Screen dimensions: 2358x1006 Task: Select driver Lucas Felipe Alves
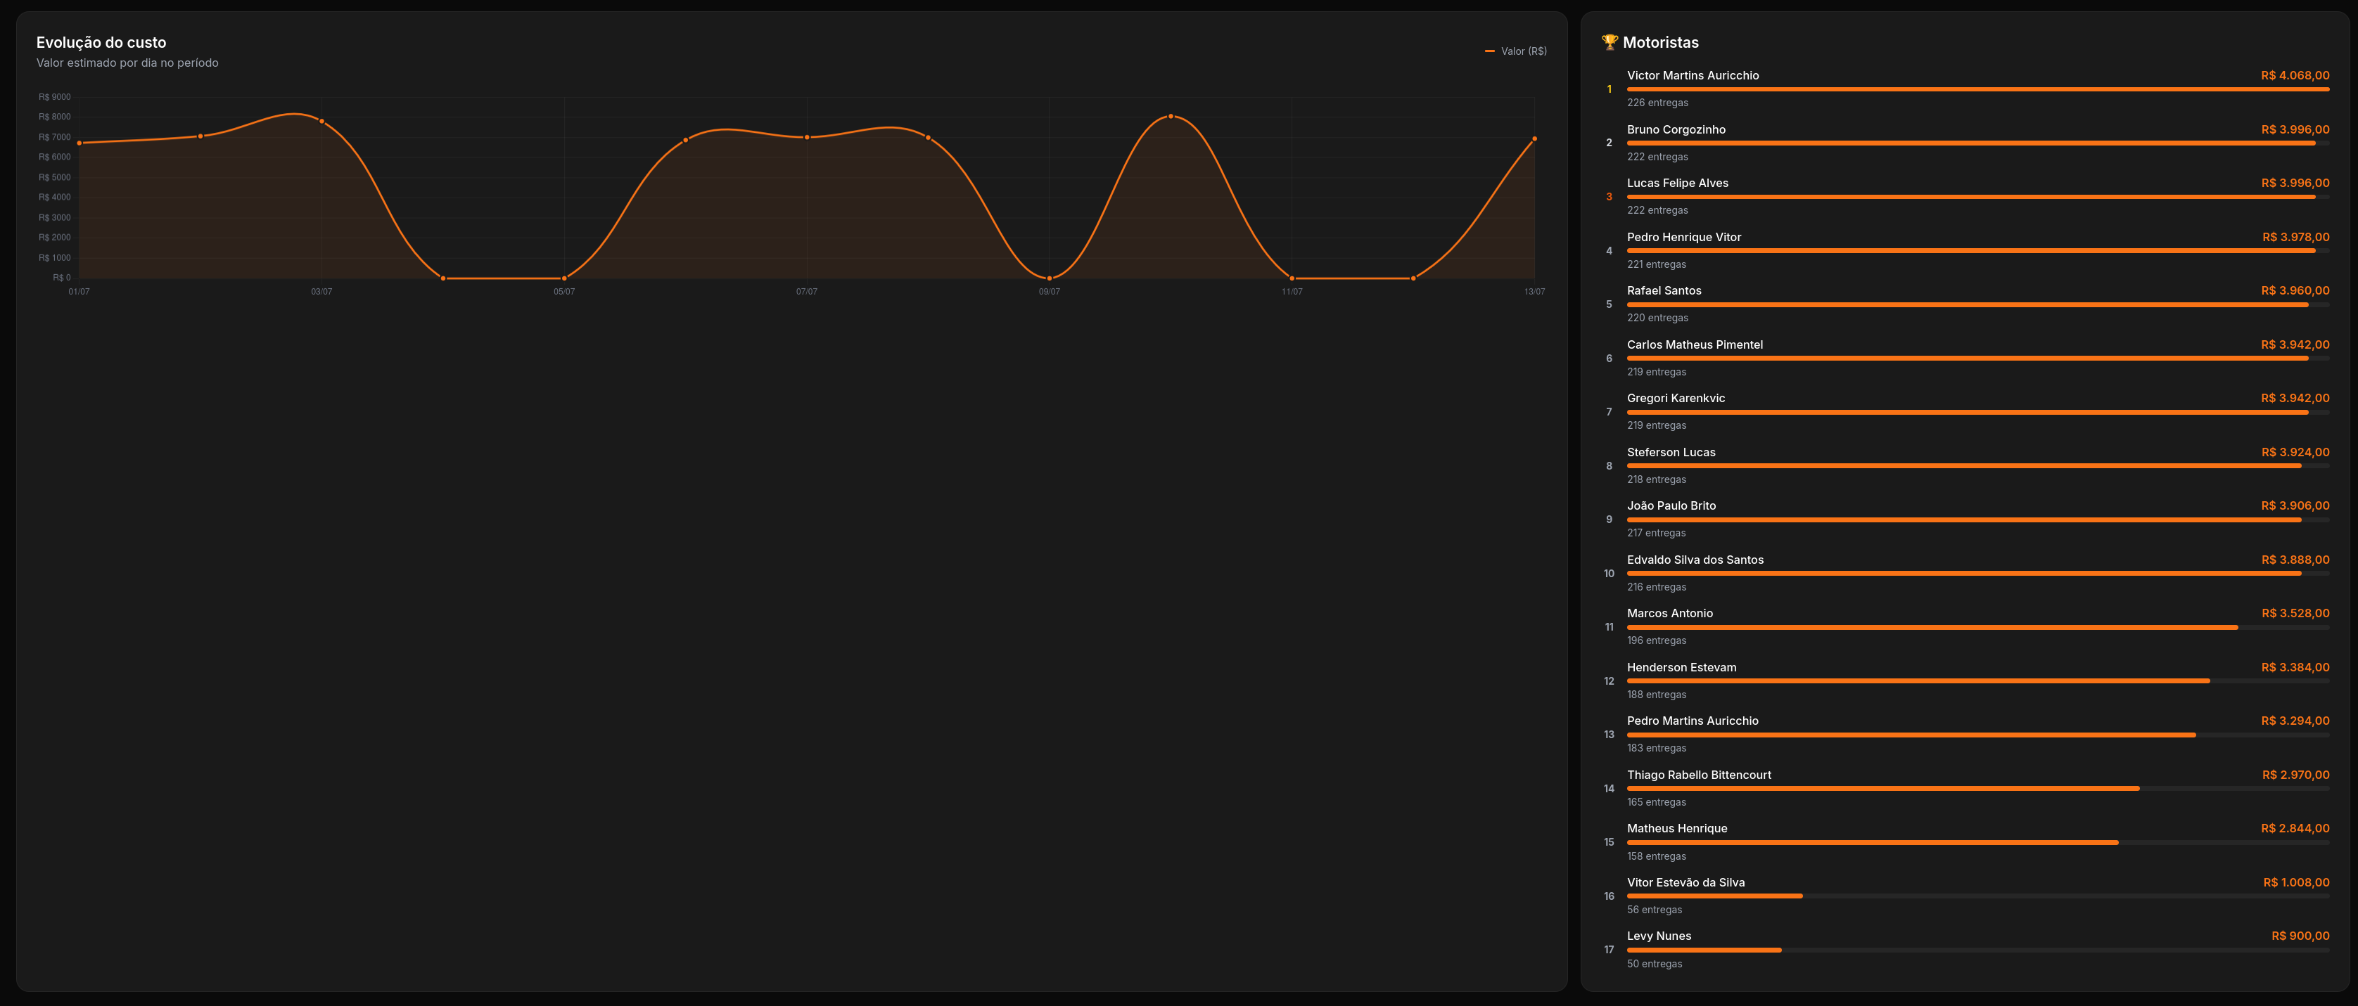click(x=1677, y=183)
